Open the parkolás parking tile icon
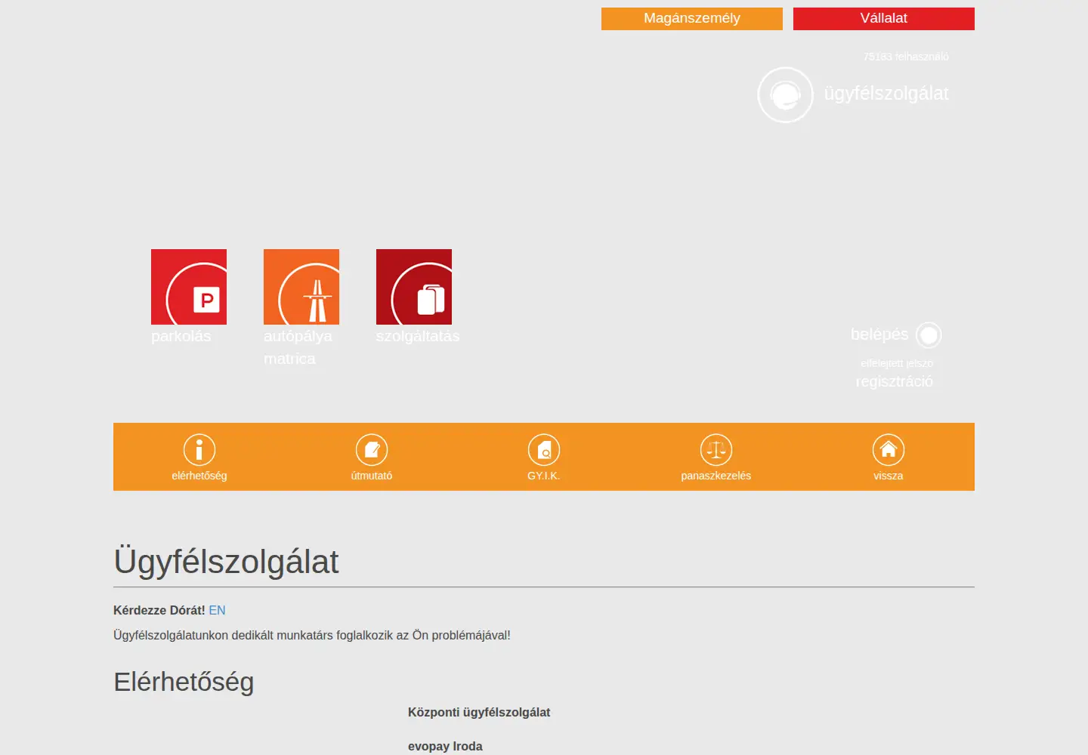 coord(189,287)
